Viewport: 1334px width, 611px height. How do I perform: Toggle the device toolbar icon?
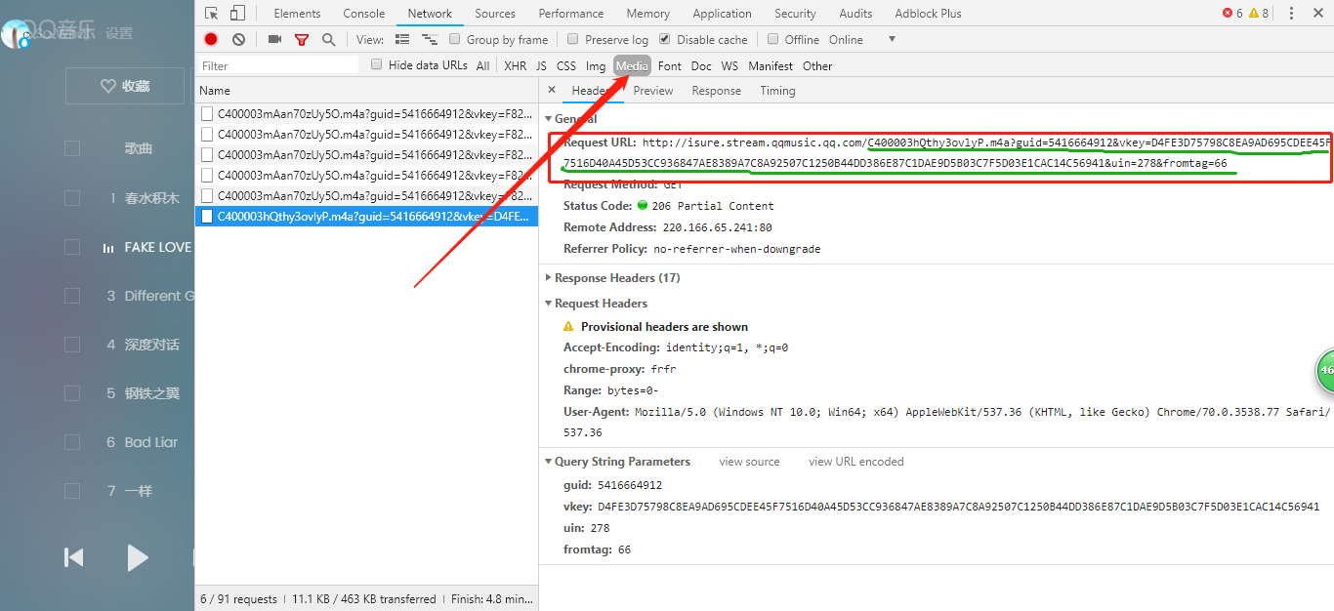[x=237, y=13]
